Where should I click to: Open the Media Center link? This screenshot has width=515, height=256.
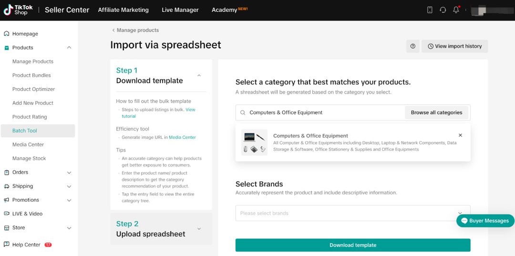pos(182,137)
